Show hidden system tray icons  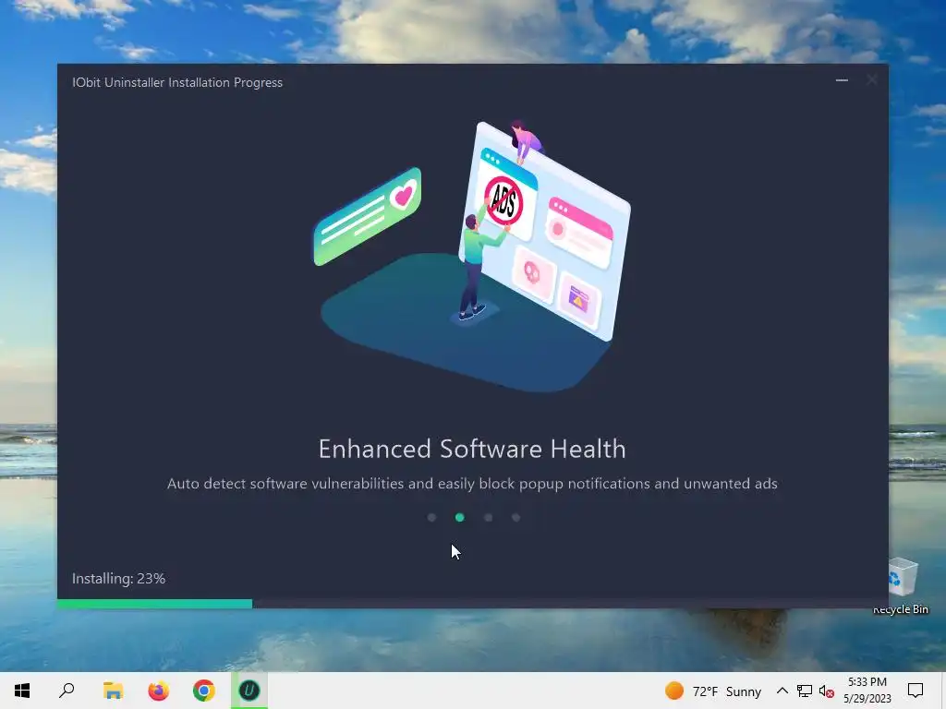782,691
